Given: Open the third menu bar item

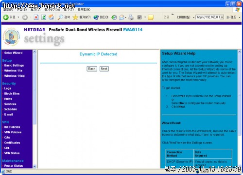Looking at the screenshot, I should (x=35, y=10).
